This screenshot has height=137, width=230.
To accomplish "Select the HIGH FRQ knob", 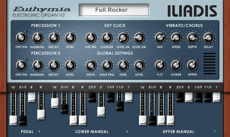I will (107, 65).
